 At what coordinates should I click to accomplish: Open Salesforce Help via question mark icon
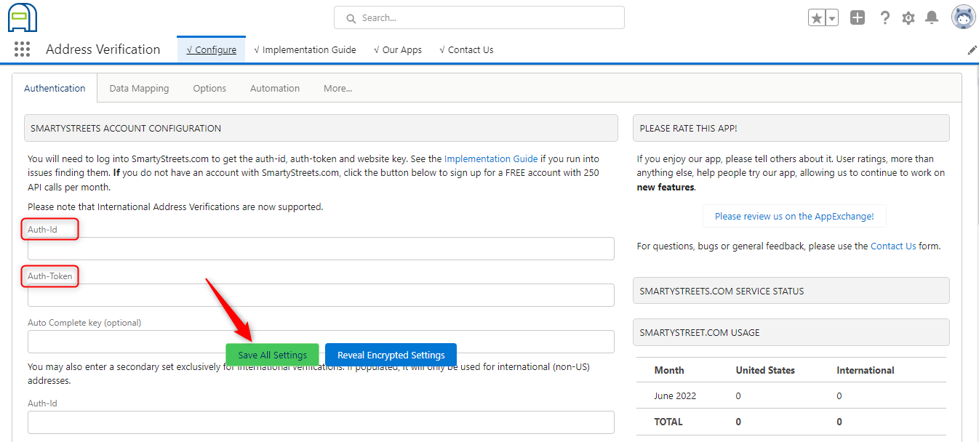coord(884,17)
